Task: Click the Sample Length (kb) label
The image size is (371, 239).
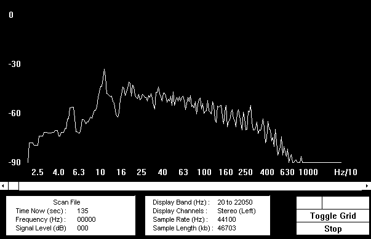Action: point(183,228)
